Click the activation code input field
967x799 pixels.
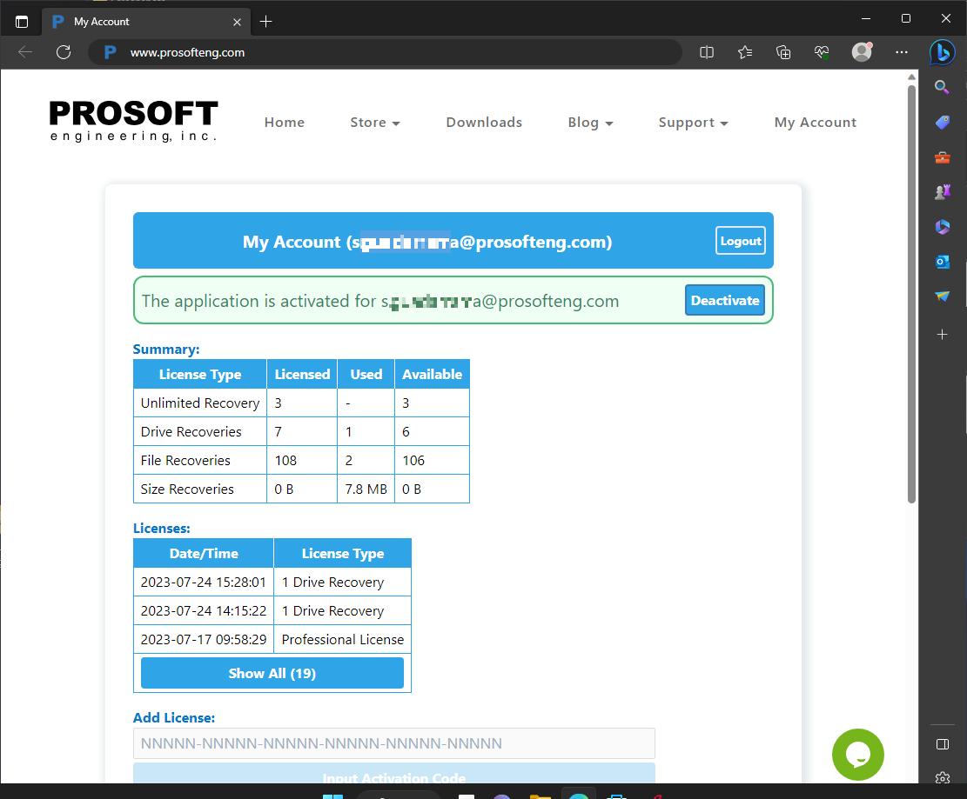click(393, 743)
